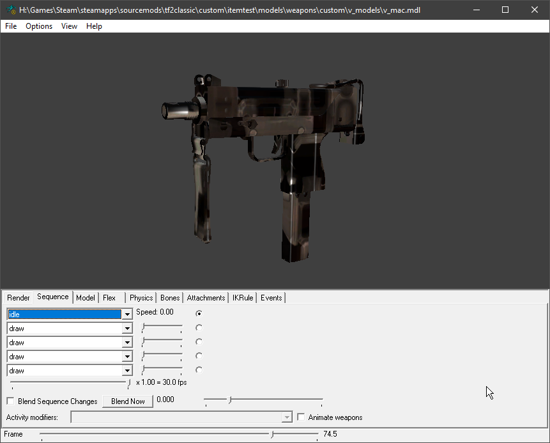Open the View menu
The height and width of the screenshot is (443, 550).
click(69, 26)
